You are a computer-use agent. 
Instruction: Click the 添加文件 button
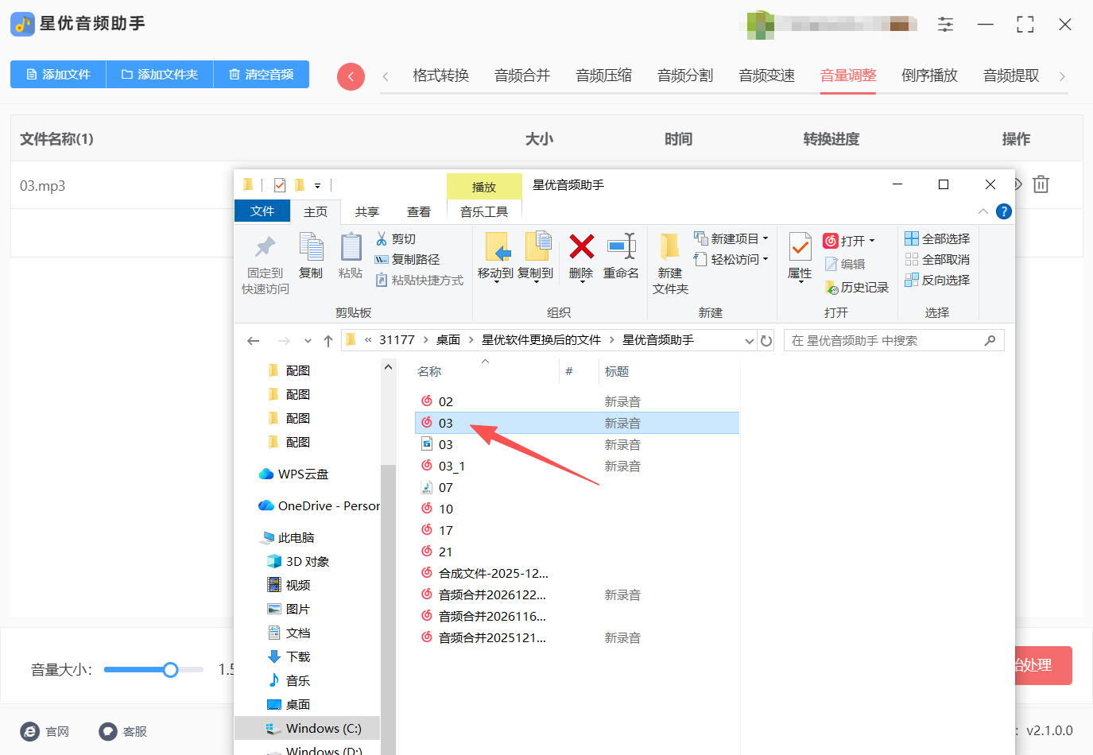pyautogui.click(x=58, y=75)
